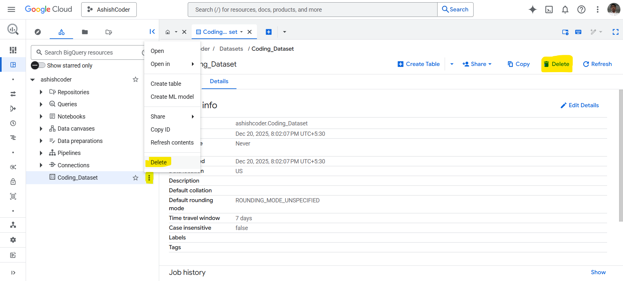Focus the Google Cloud search bar
This screenshot has height=281, width=623.
[312, 9]
